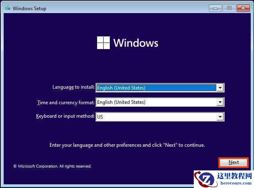The height and width of the screenshot is (188, 254).
Task: Click the Windows Setup title bar icon
Action: click(8, 8)
